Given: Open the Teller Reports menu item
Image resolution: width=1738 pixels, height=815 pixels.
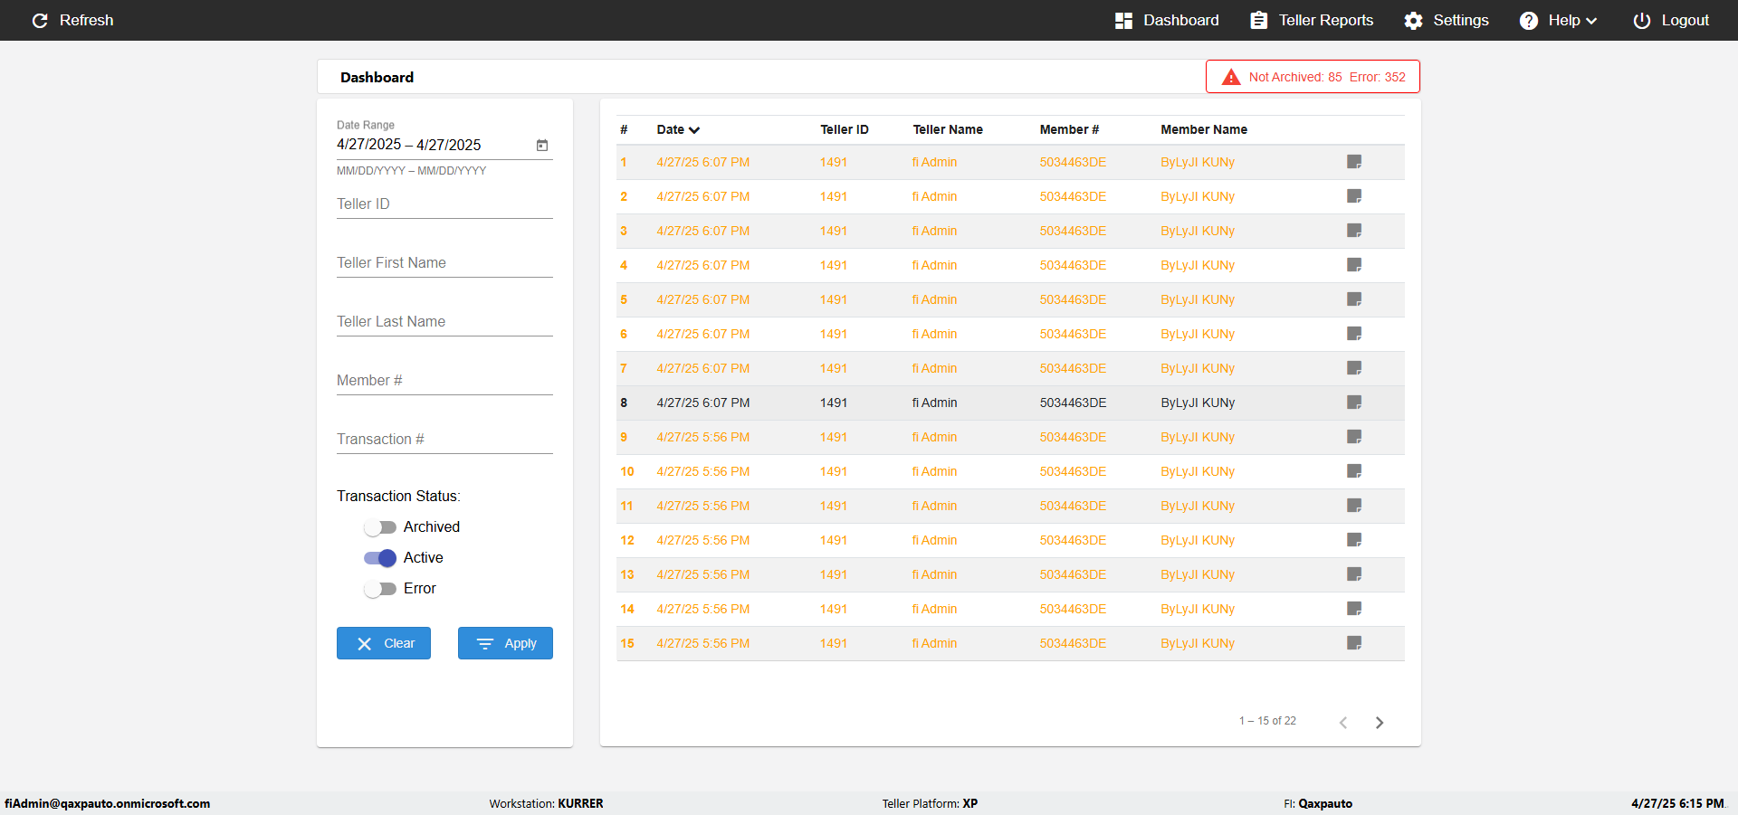Looking at the screenshot, I should 1312,20.
